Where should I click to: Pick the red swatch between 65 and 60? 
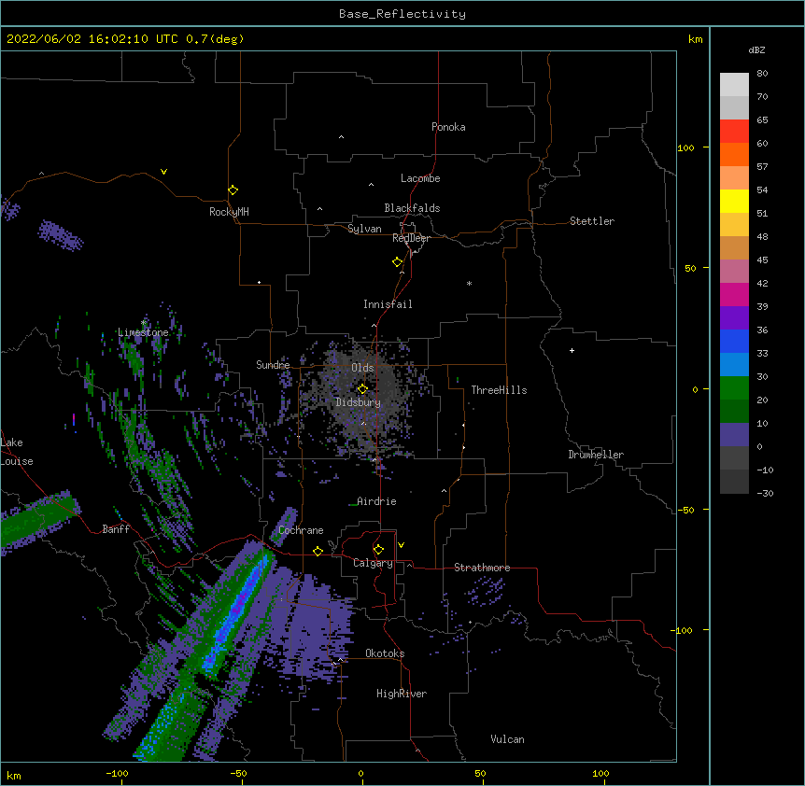pyautogui.click(x=734, y=132)
